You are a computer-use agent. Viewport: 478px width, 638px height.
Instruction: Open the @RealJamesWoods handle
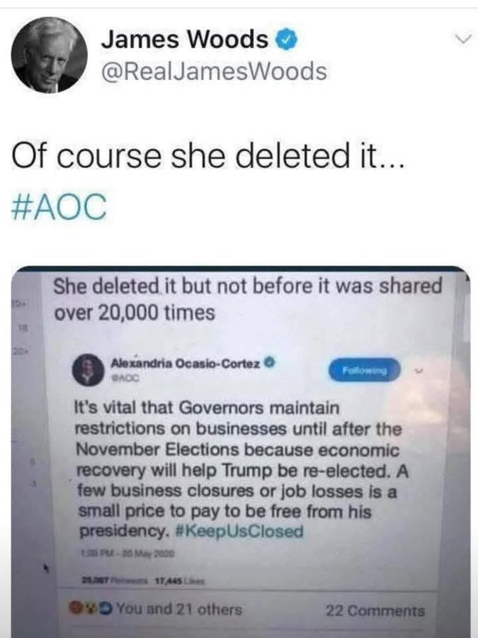tap(215, 71)
